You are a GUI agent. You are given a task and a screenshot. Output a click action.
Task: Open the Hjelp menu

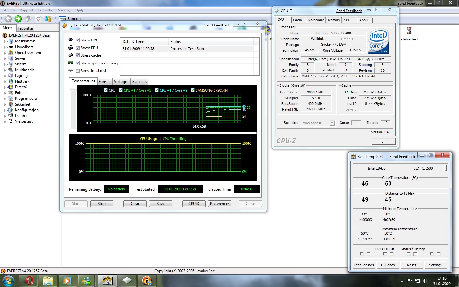80,10
